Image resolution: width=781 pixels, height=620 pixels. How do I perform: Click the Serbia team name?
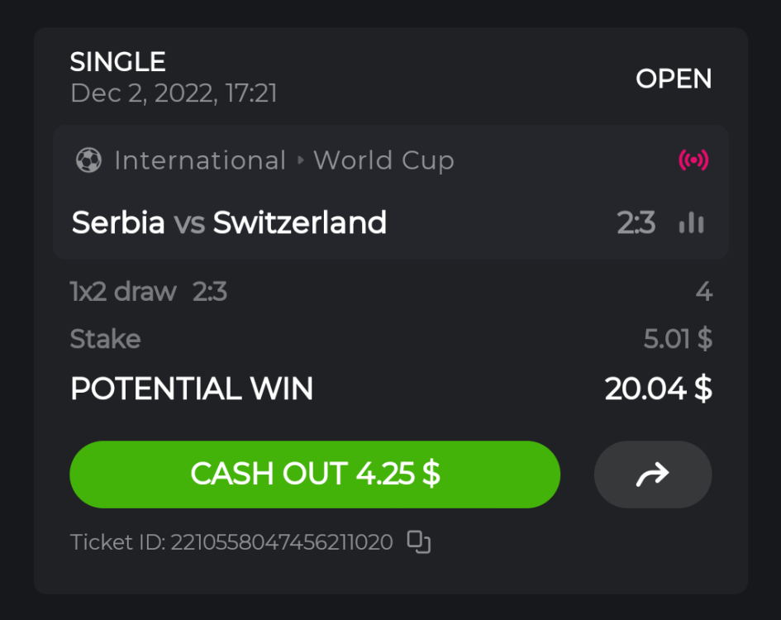pyautogui.click(x=118, y=222)
